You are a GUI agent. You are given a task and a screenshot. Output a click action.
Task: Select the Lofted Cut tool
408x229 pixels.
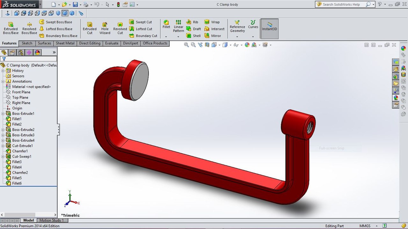141,29
